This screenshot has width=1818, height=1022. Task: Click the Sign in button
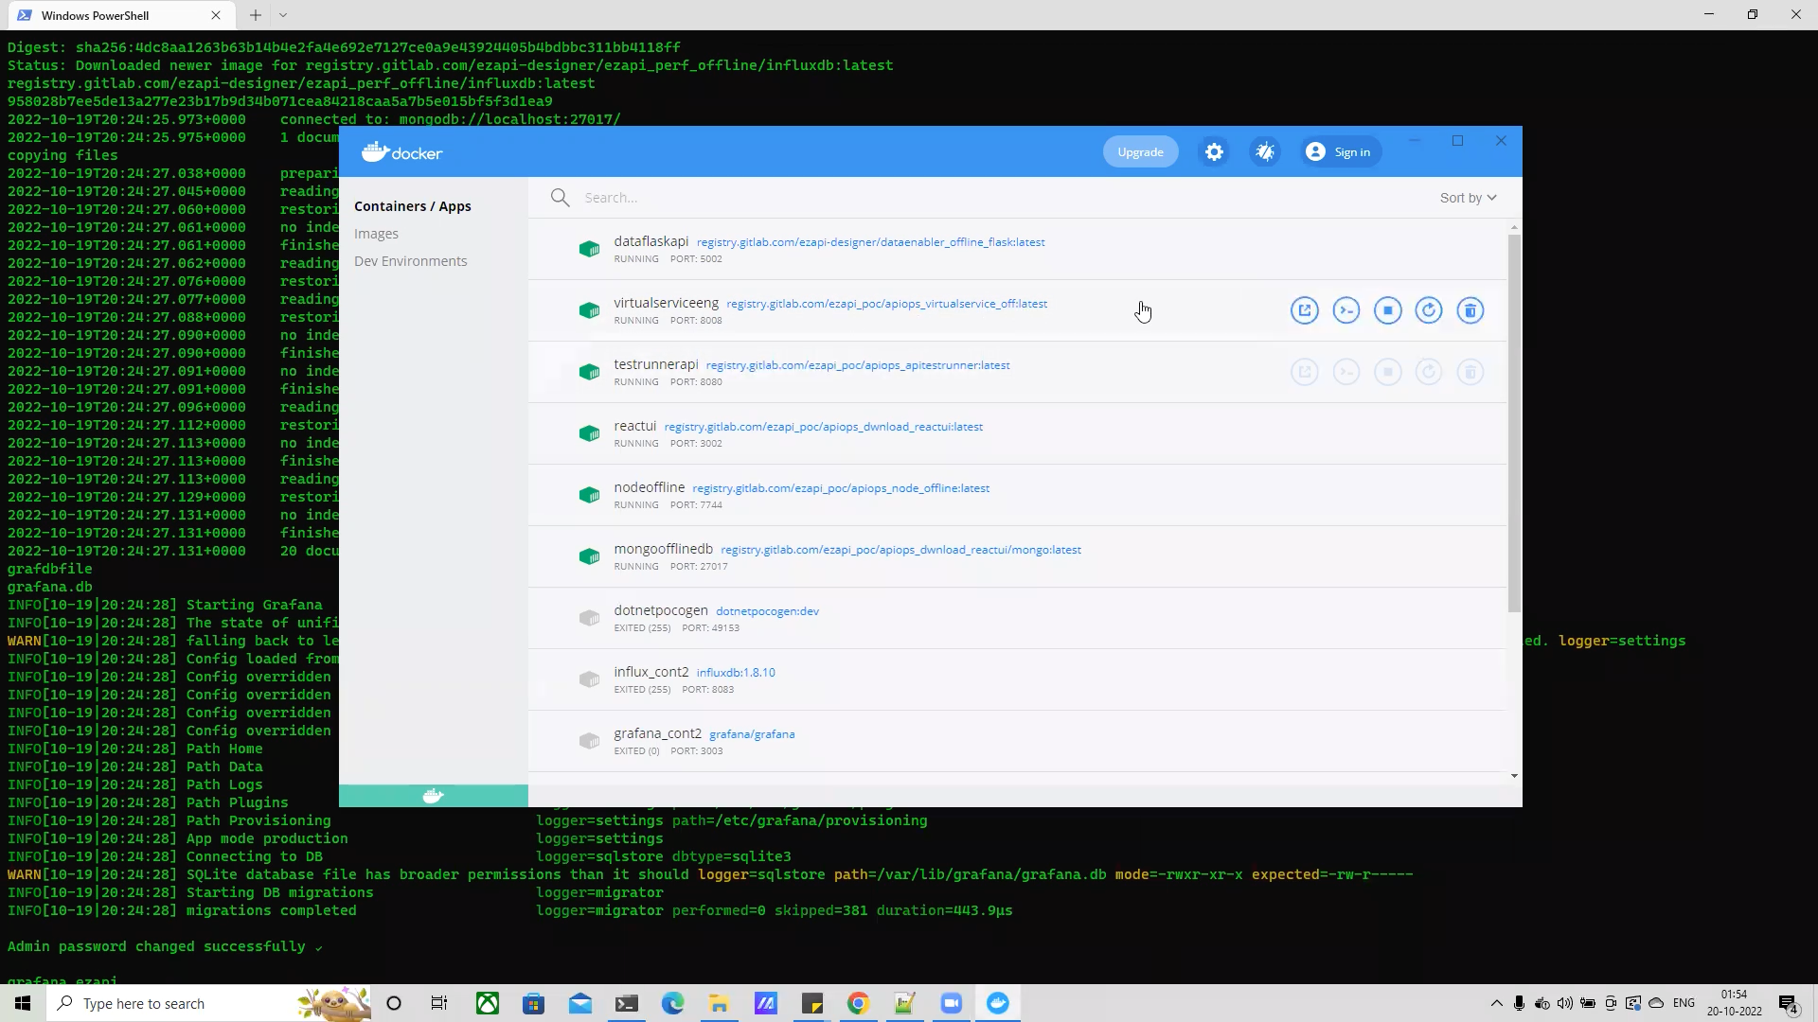[x=1339, y=151]
